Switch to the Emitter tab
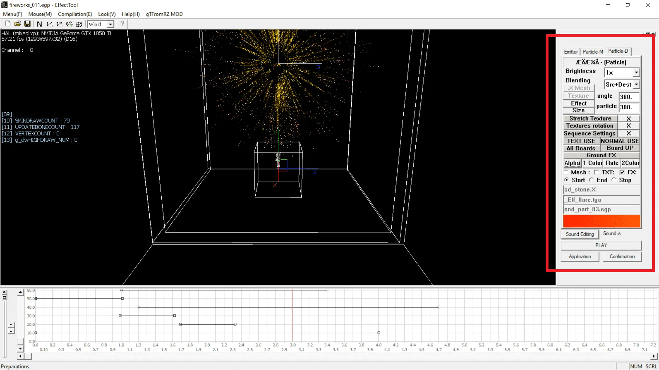The height and width of the screenshot is (370, 659). pyautogui.click(x=571, y=52)
